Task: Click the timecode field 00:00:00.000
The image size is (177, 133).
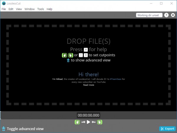Action: point(88,115)
